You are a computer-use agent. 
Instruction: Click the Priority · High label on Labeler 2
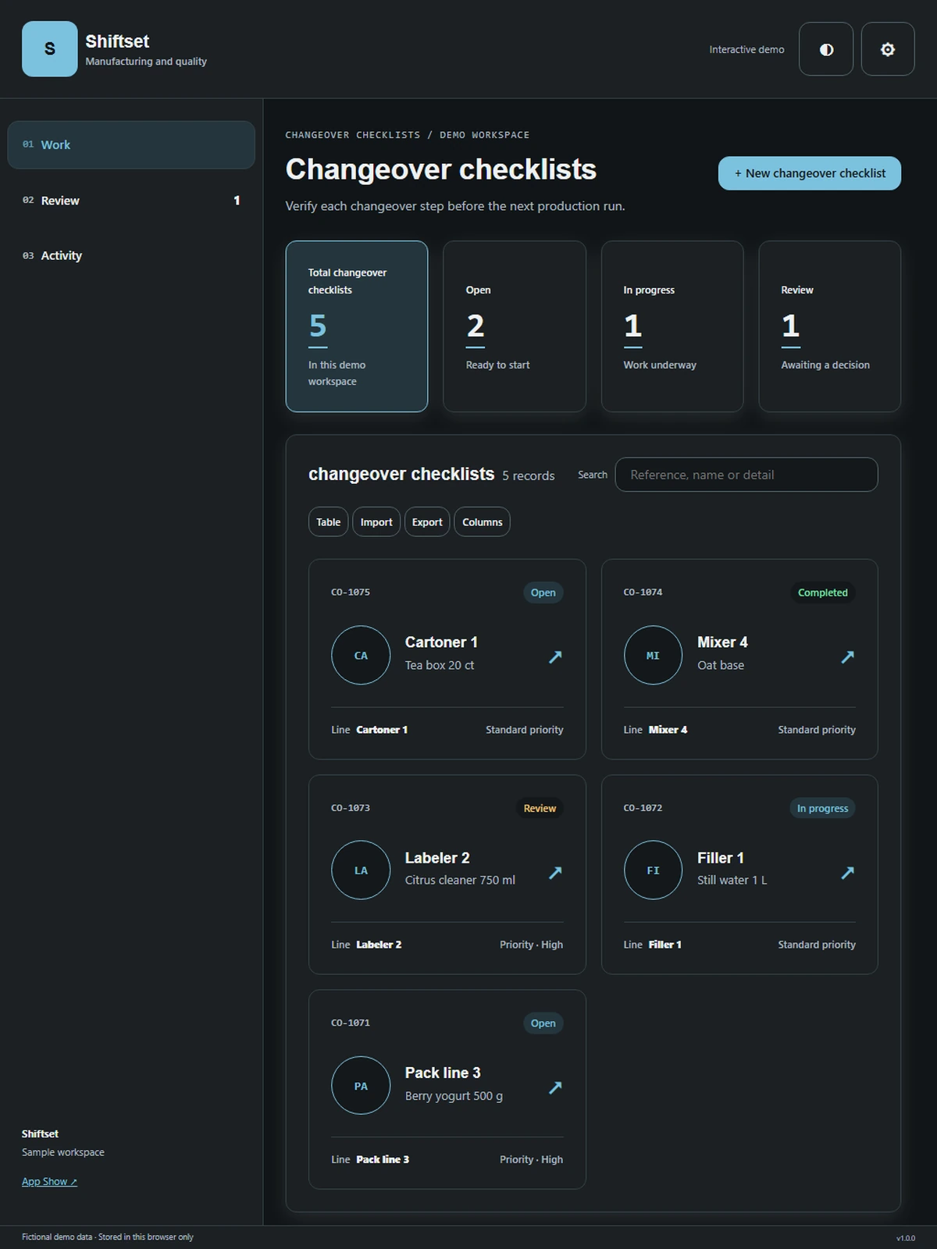click(531, 945)
